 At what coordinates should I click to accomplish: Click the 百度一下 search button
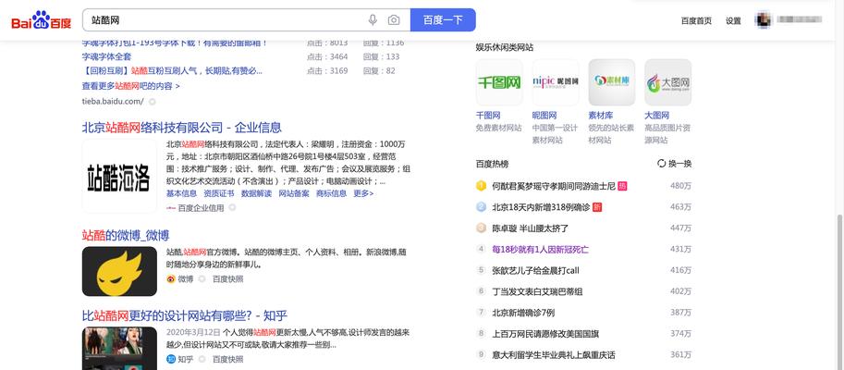click(443, 20)
